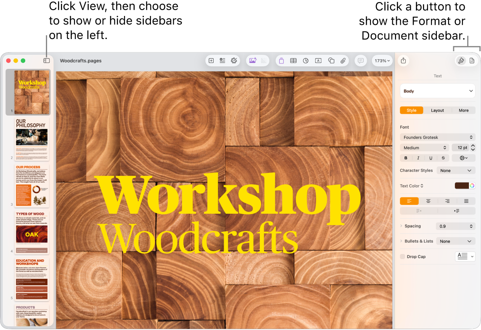Toggle bold formatting in the Font section

tap(406, 157)
